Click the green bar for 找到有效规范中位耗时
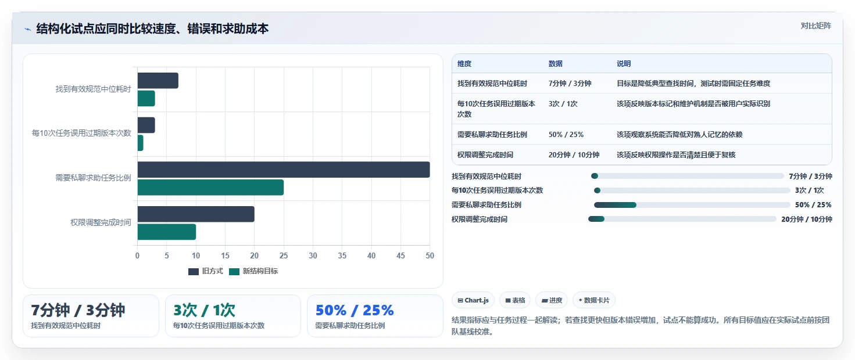 click(146, 99)
